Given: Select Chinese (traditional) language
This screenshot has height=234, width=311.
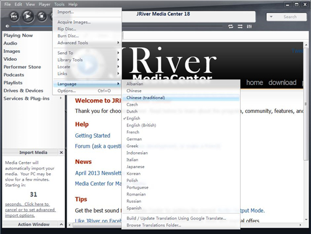Looking at the screenshot, I should 181,97.
